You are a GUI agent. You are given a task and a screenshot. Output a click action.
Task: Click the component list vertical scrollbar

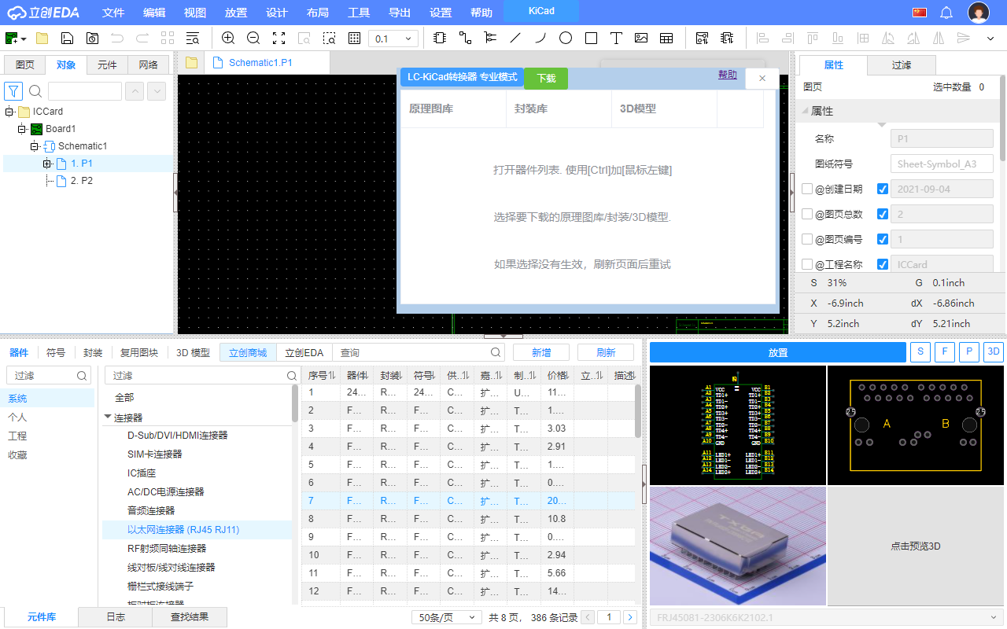638,410
